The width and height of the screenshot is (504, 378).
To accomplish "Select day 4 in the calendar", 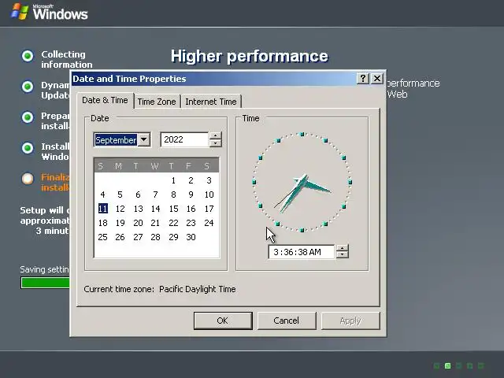I will [x=102, y=195].
